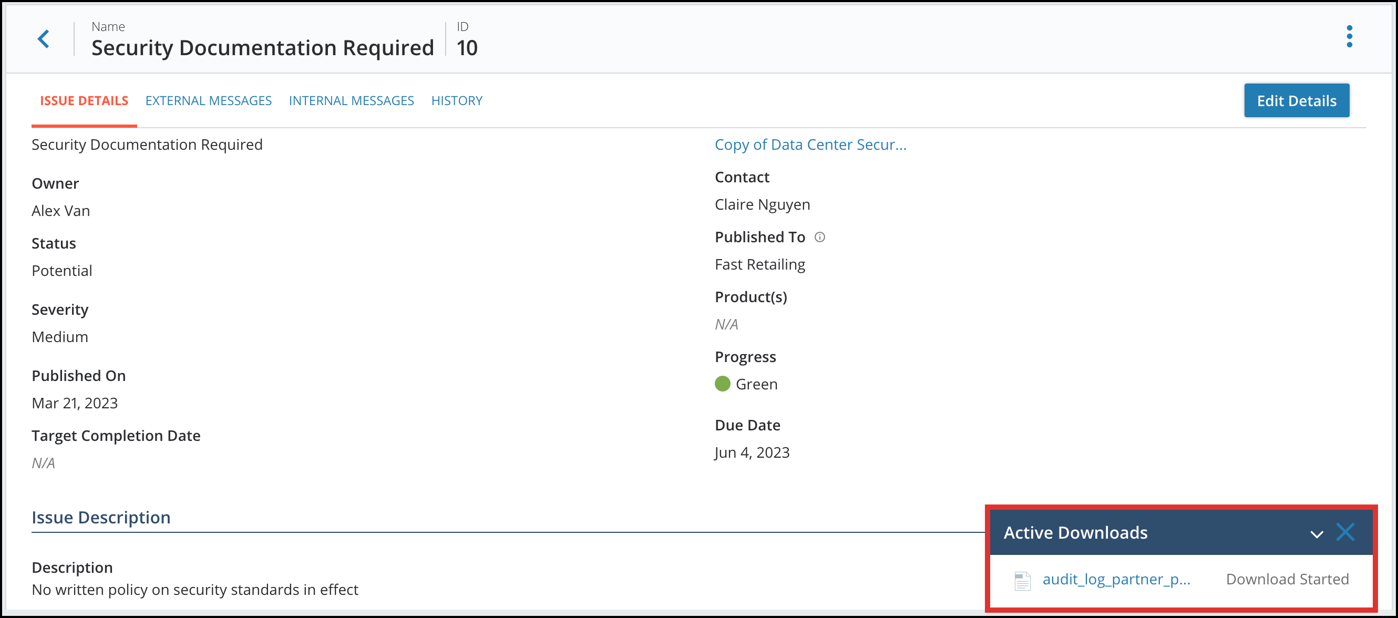
Task: Switch to the Issue Details tab
Action: [x=84, y=101]
